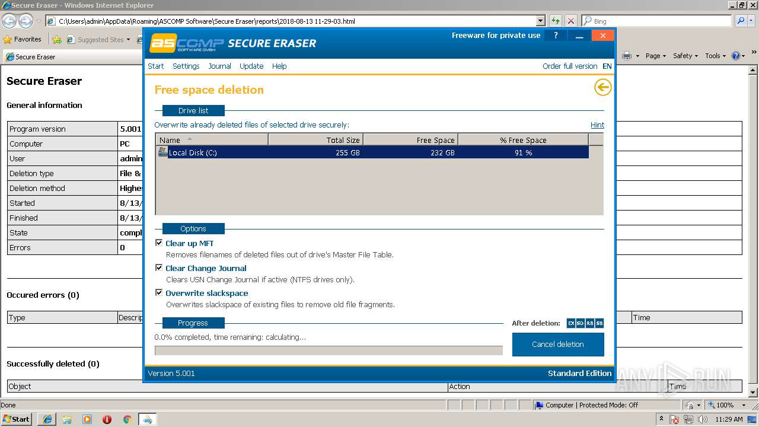Click Cancel deletion button

[x=558, y=344]
